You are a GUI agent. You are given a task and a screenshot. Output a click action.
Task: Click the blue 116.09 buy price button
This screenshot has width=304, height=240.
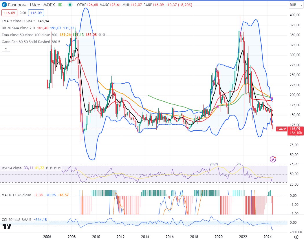point(36,13)
